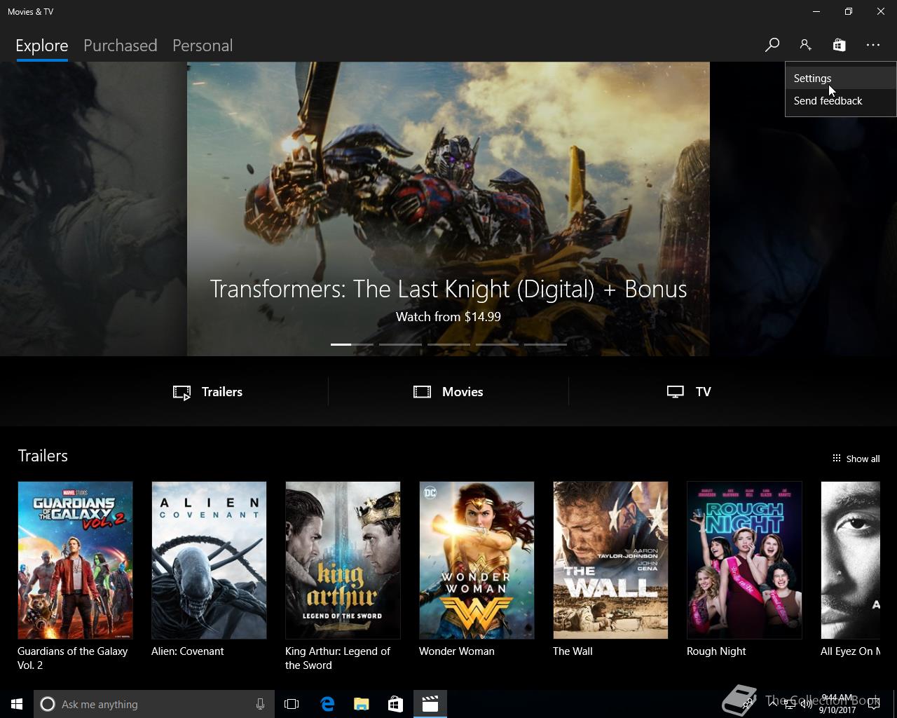Open Task View in taskbar
The image size is (897, 718).
coord(292,704)
